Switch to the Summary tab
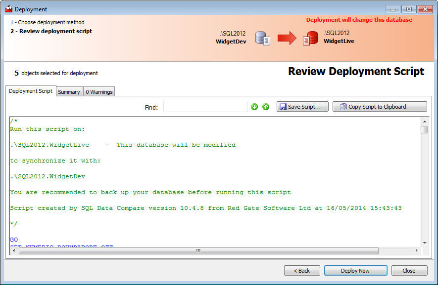Screen dimensions: 438x285 point(69,92)
